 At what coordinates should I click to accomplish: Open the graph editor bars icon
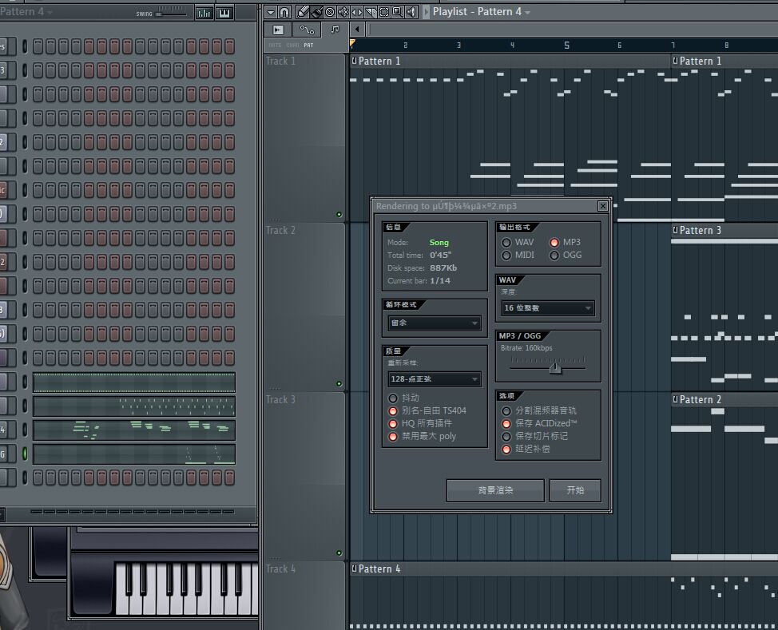point(204,13)
